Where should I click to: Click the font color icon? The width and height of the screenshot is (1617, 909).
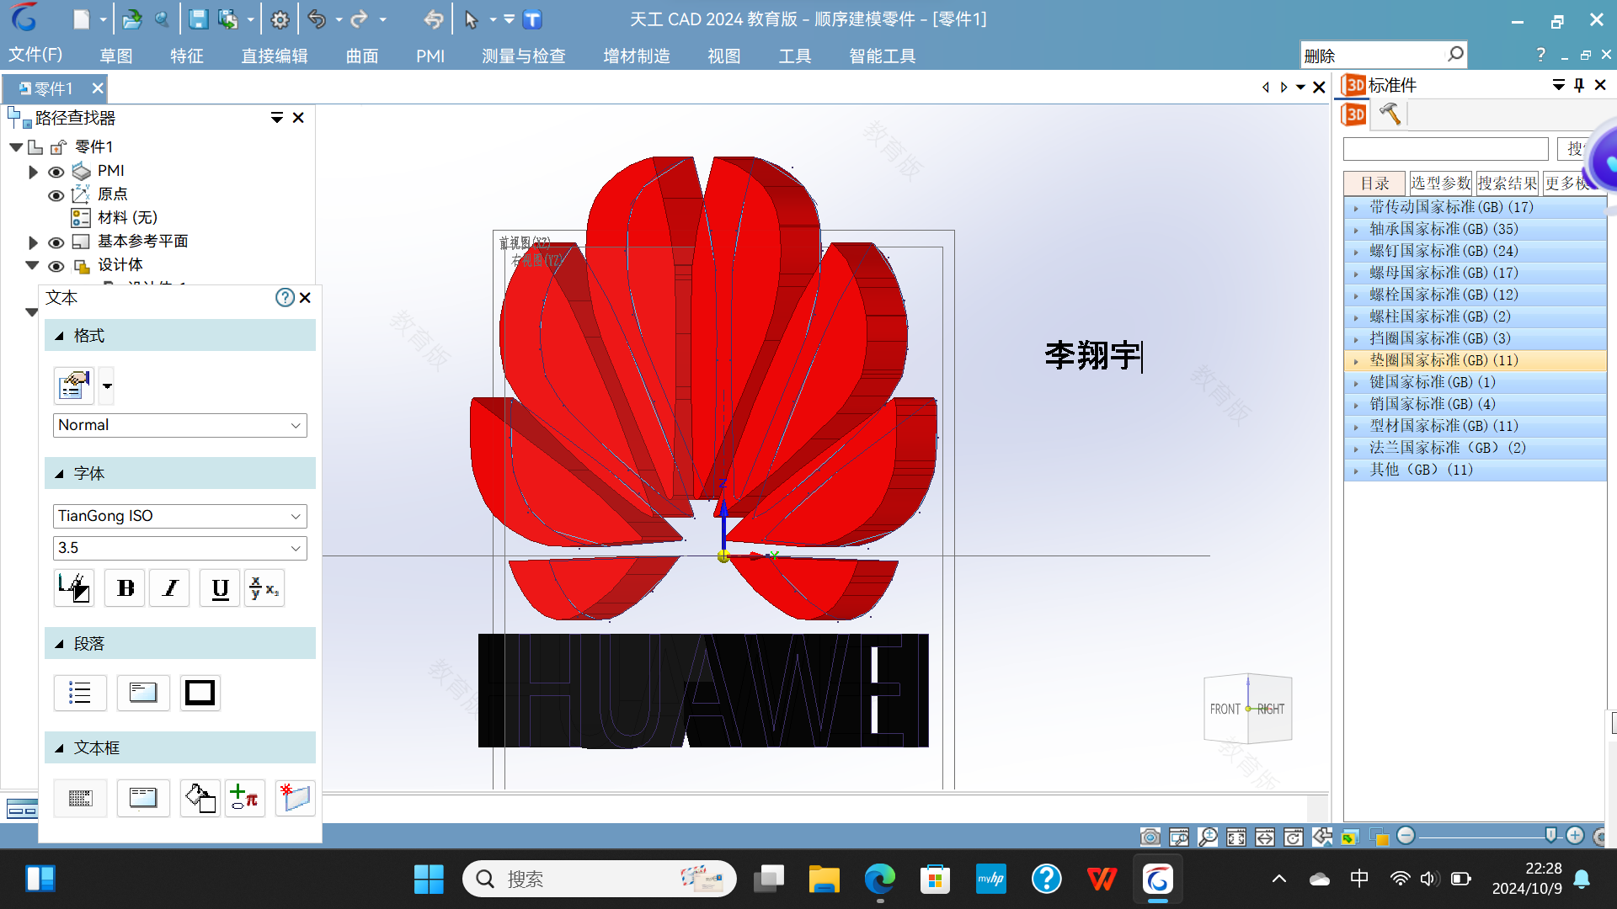tap(74, 587)
